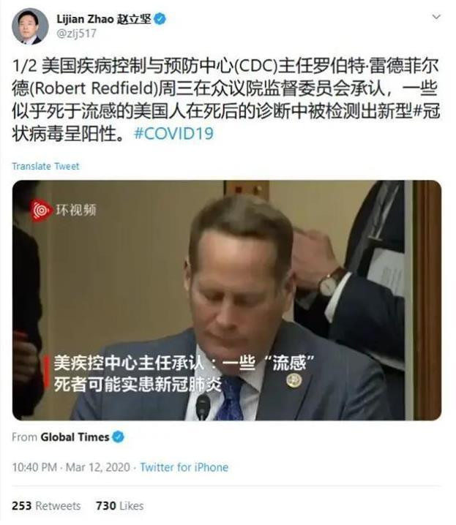The height and width of the screenshot is (525, 456).
Task: Open the Mar 12, 2020 date link
Action: click(x=98, y=467)
